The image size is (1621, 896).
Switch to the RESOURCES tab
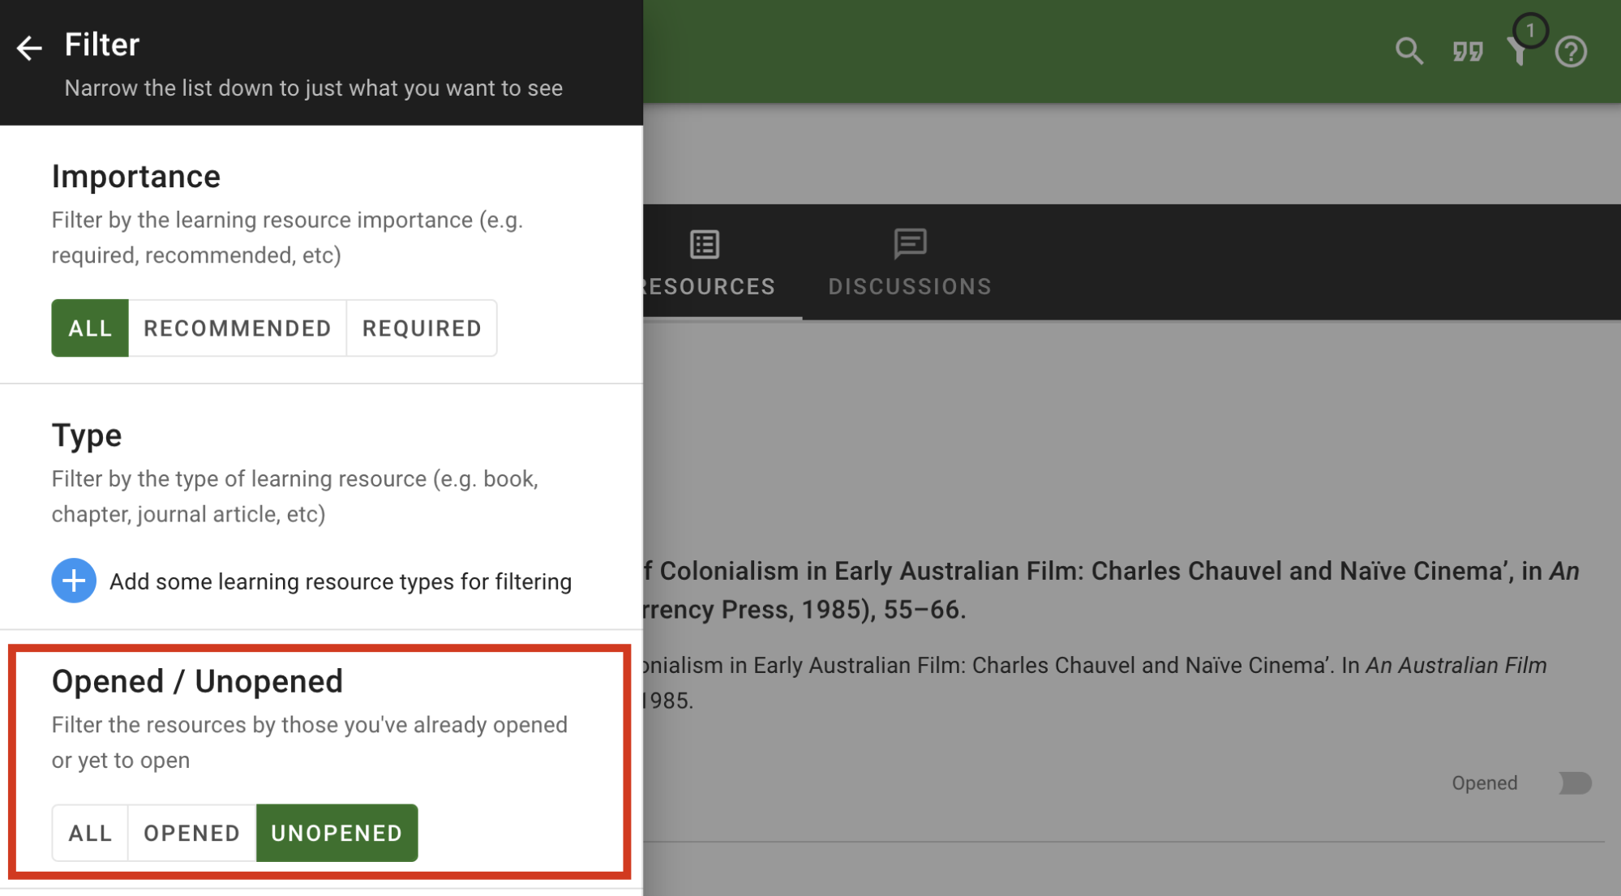[710, 286]
